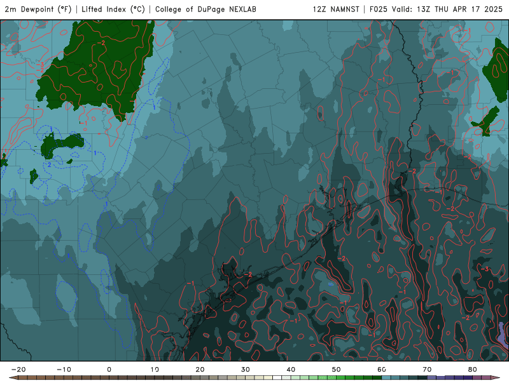Image resolution: width=509 pixels, height=381 pixels.
Task: Click the '40' color scale label
Action: 291,370
